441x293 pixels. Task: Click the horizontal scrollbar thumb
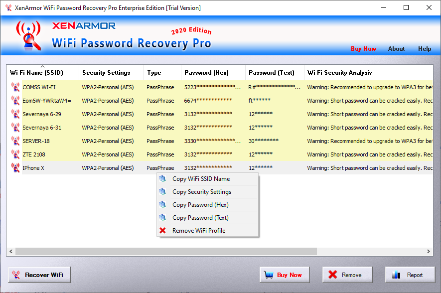point(166,251)
